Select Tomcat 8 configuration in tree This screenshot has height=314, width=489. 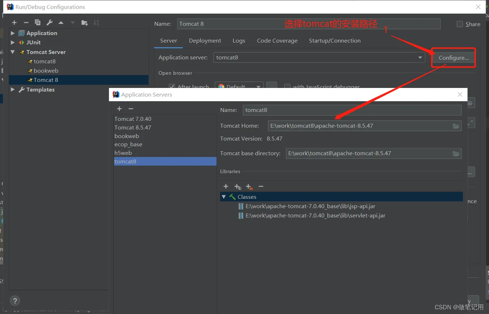click(79, 80)
